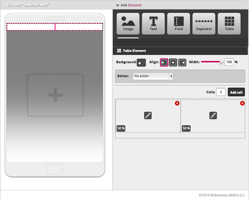The width and height of the screenshot is (249, 199).
Task: Click the Table Element panel header
Action: tap(180, 51)
